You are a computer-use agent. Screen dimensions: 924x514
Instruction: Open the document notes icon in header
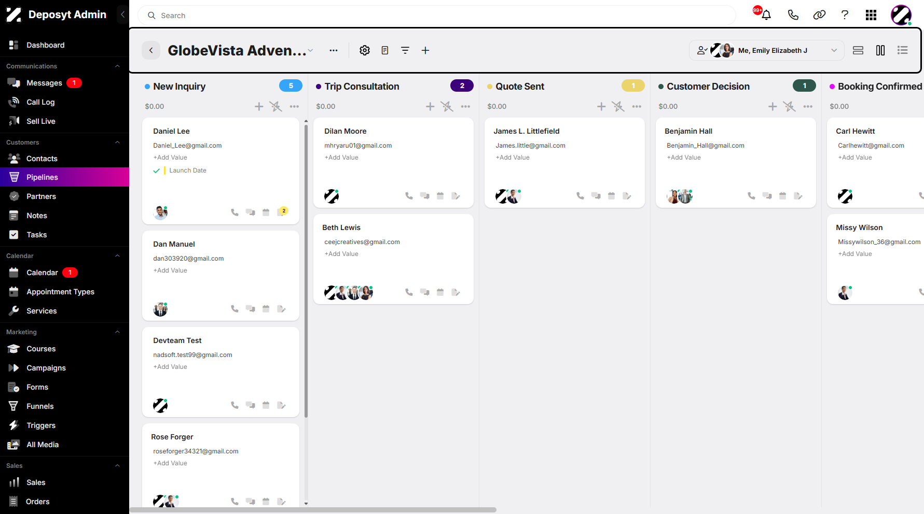[x=385, y=50]
